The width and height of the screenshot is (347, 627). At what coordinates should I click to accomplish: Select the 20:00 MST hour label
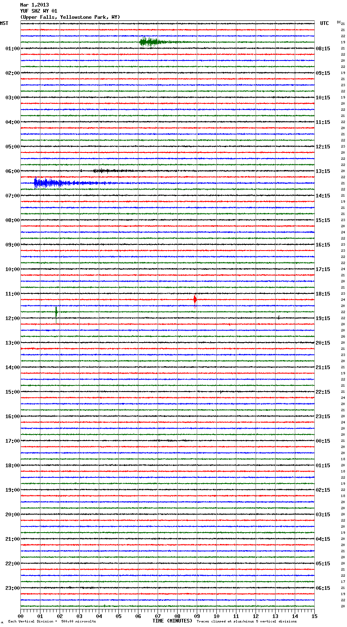[x=12, y=515]
